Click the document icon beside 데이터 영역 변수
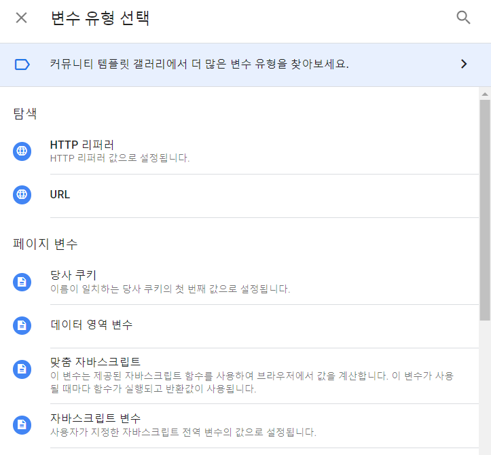Screen dimensions: 491x455 (x=22, y=326)
